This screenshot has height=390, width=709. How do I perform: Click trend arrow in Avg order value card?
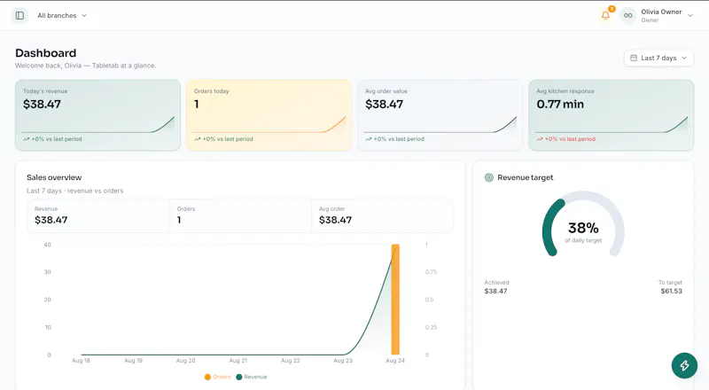tap(369, 139)
